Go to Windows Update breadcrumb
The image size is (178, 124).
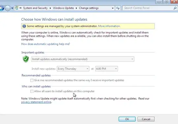pyautogui.click(x=63, y=8)
